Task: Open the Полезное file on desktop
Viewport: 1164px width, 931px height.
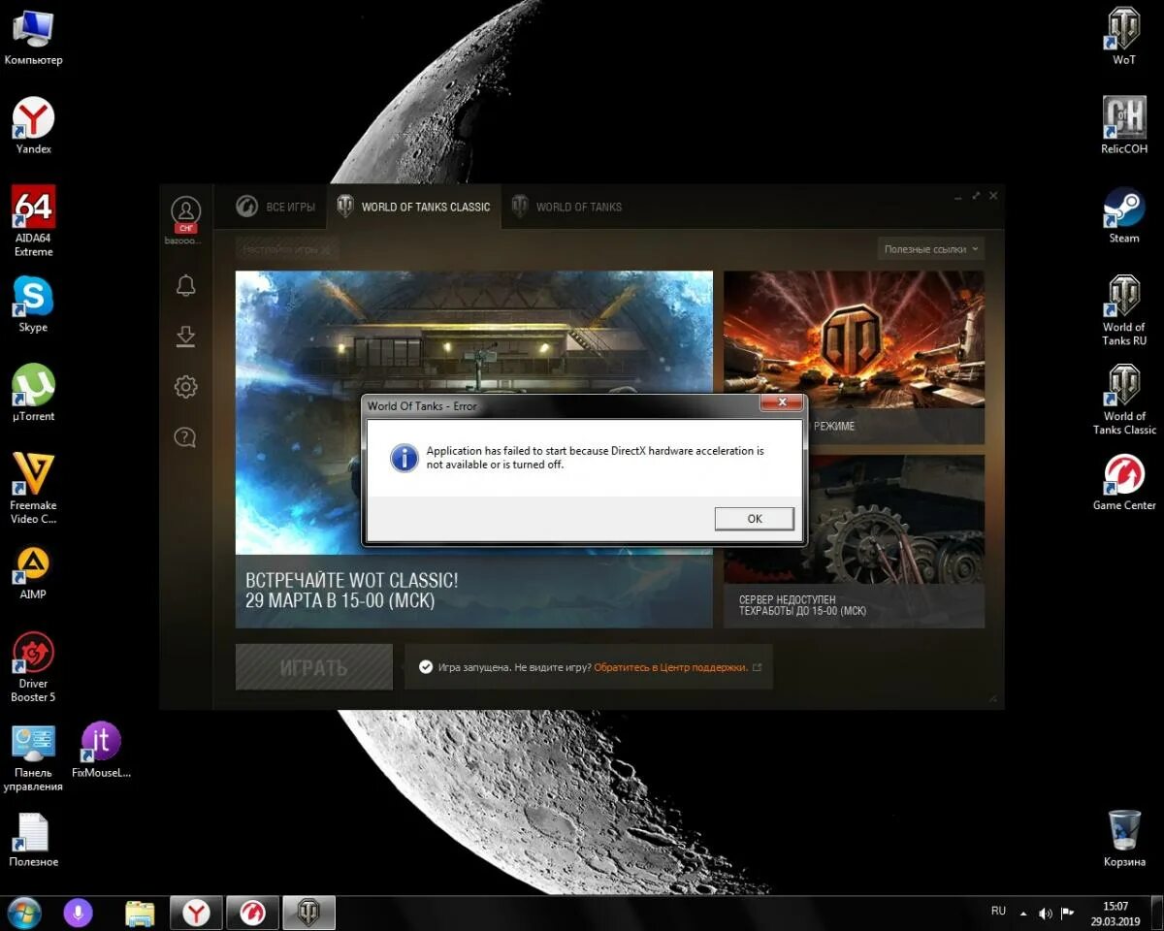Action: tap(33, 840)
